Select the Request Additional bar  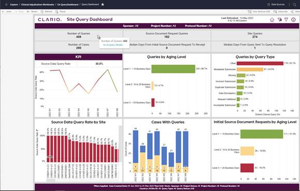(x=238, y=99)
